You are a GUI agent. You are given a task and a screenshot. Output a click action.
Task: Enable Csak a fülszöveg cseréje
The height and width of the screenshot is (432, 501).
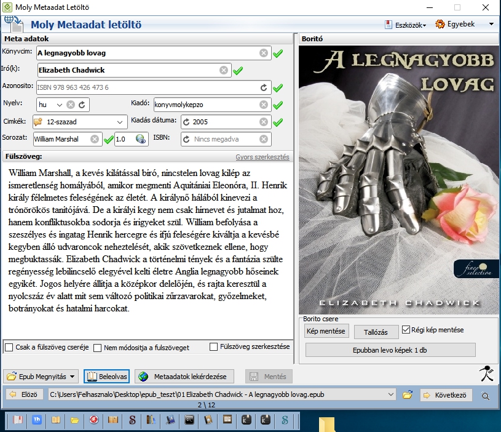9,347
